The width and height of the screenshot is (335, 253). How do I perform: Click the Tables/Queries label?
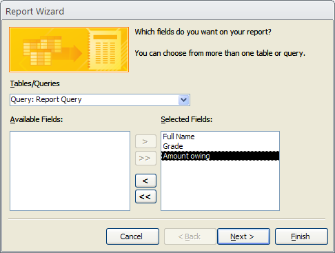34,83
